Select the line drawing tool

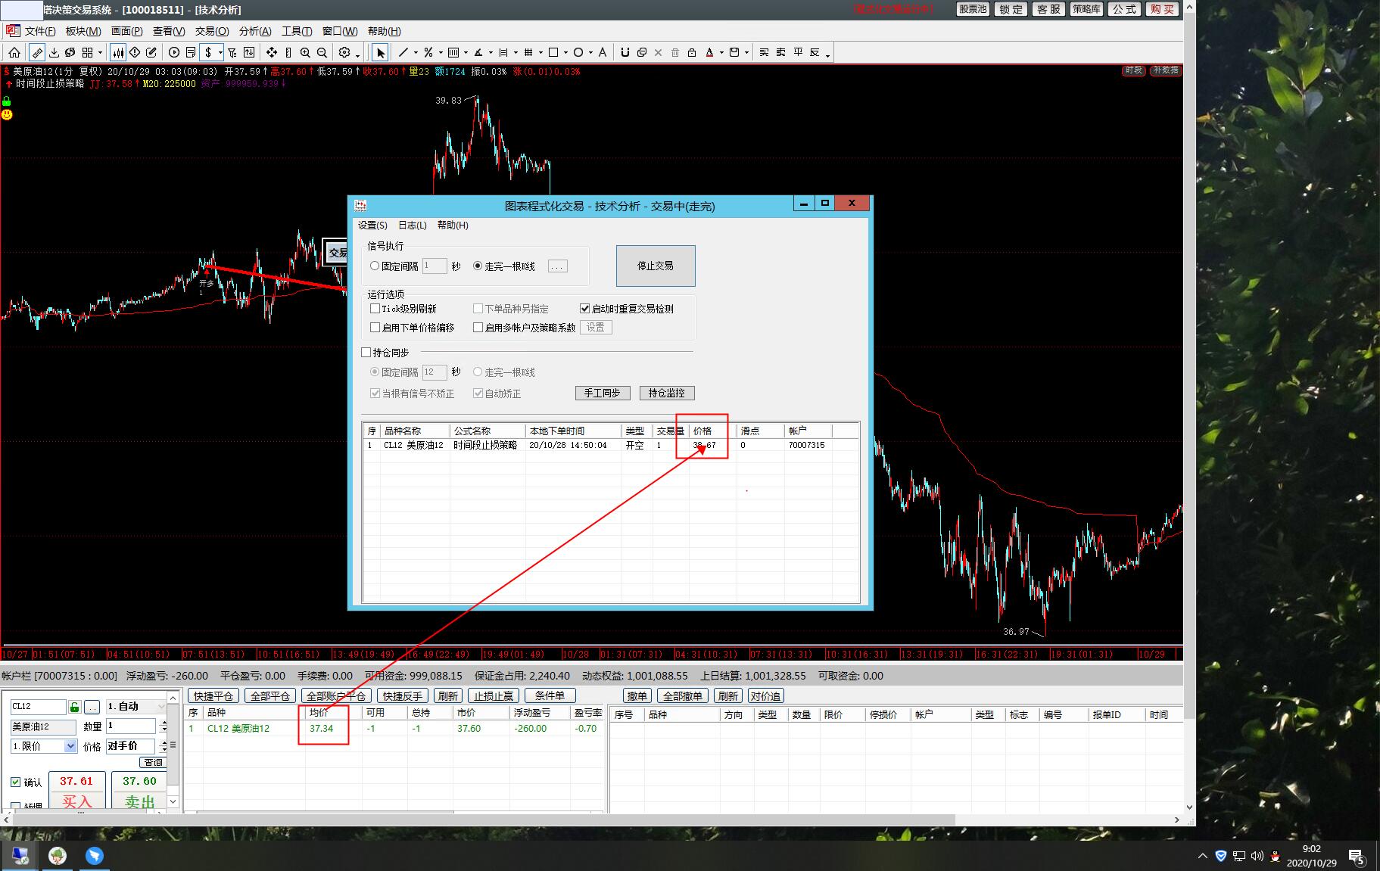pos(403,52)
